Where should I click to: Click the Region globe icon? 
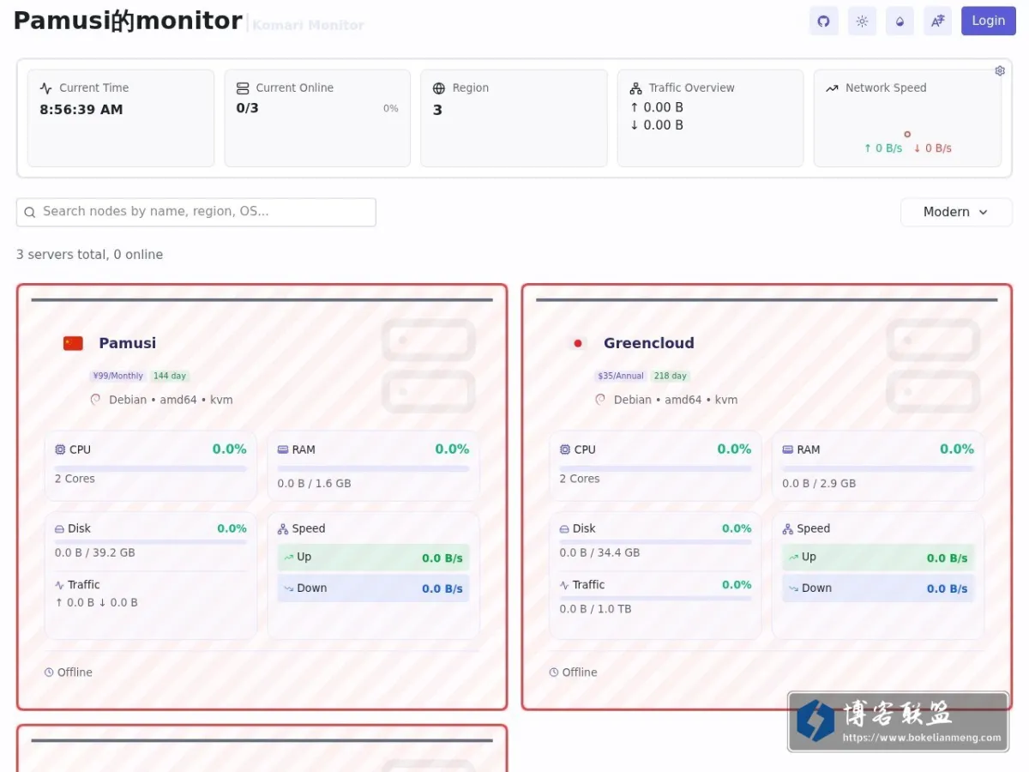pyautogui.click(x=439, y=88)
